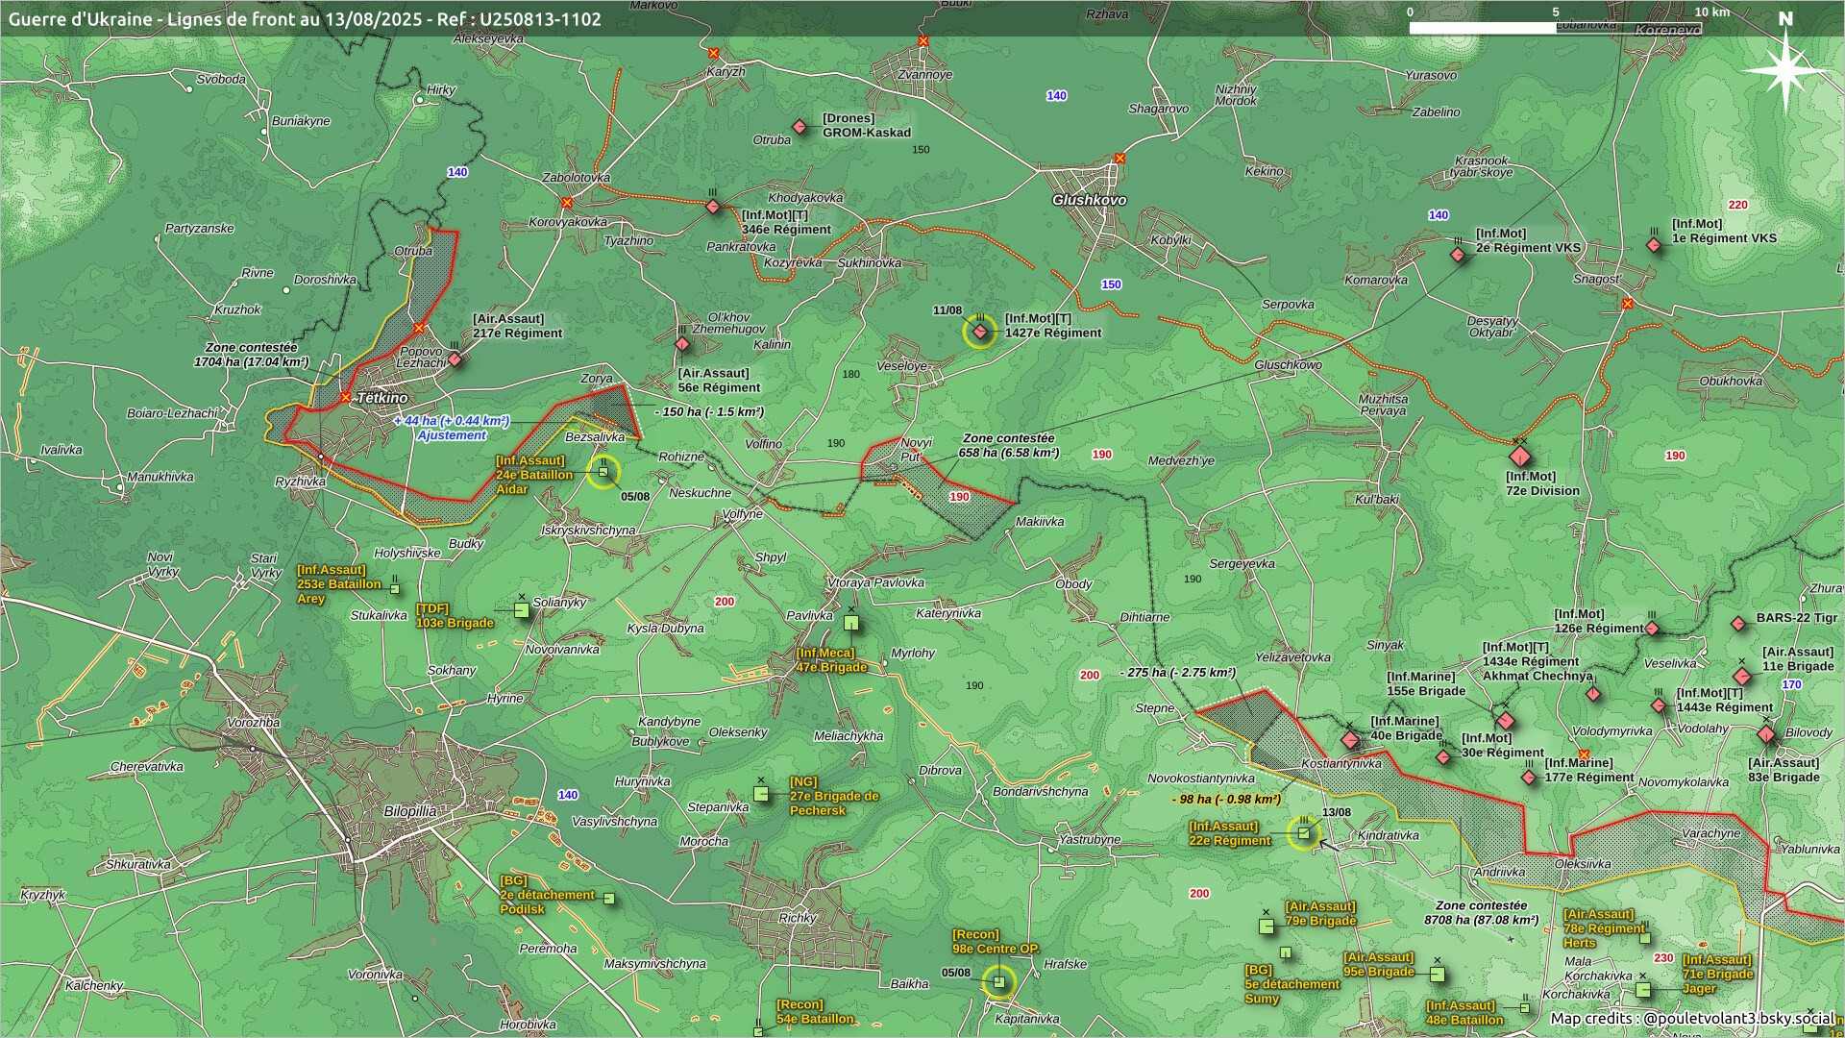Click the 56e Régiment unit diamond
Viewport: 1845px width, 1038px height.
682,344
